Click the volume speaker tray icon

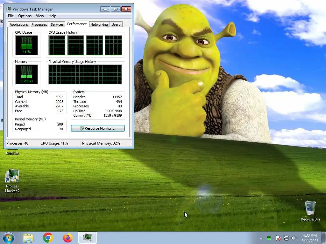pos(294,238)
